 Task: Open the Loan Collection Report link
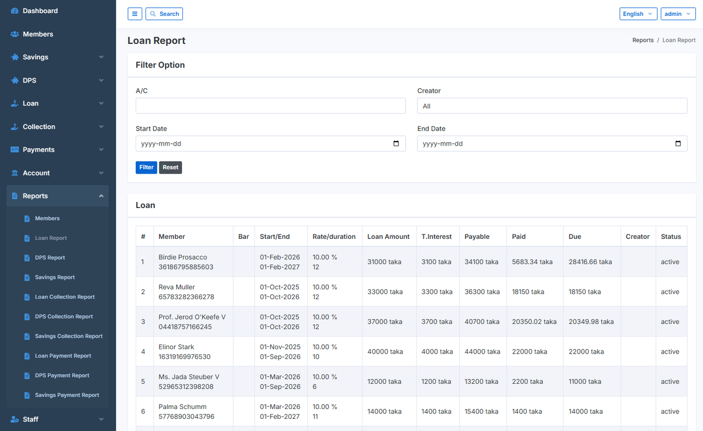coord(65,297)
